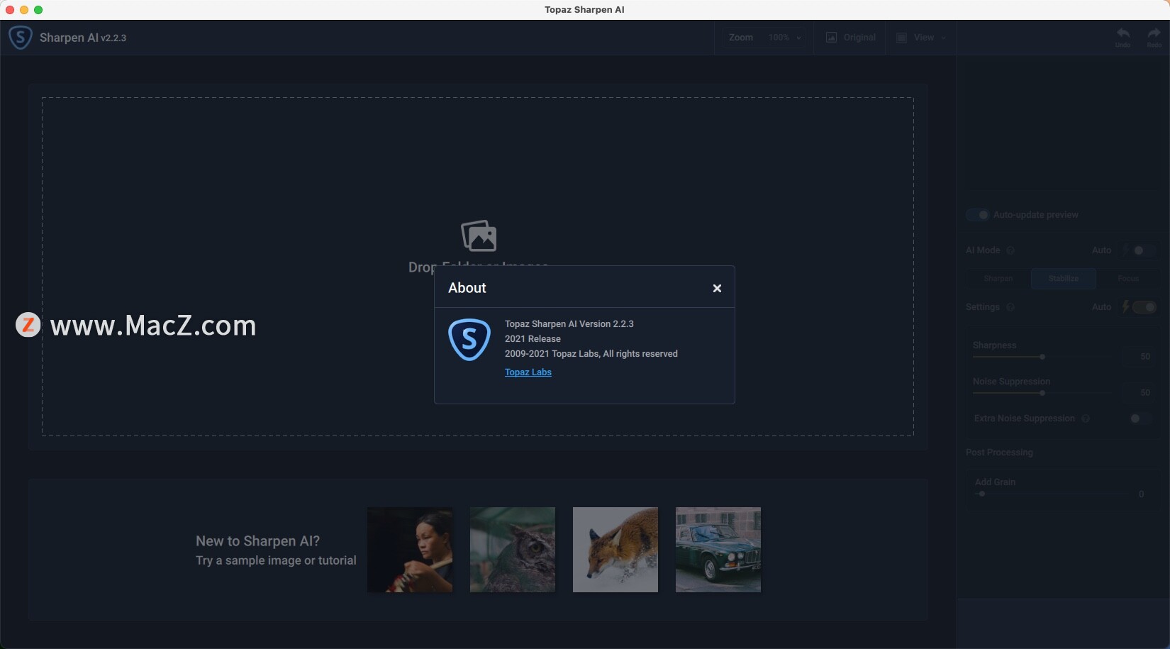1170x649 pixels.
Task: Adjust the Add Grain slider
Action: coord(1051,494)
